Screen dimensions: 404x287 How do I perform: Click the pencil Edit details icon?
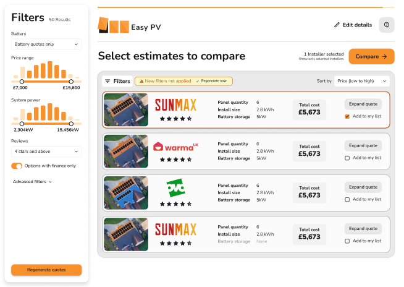tap(337, 25)
